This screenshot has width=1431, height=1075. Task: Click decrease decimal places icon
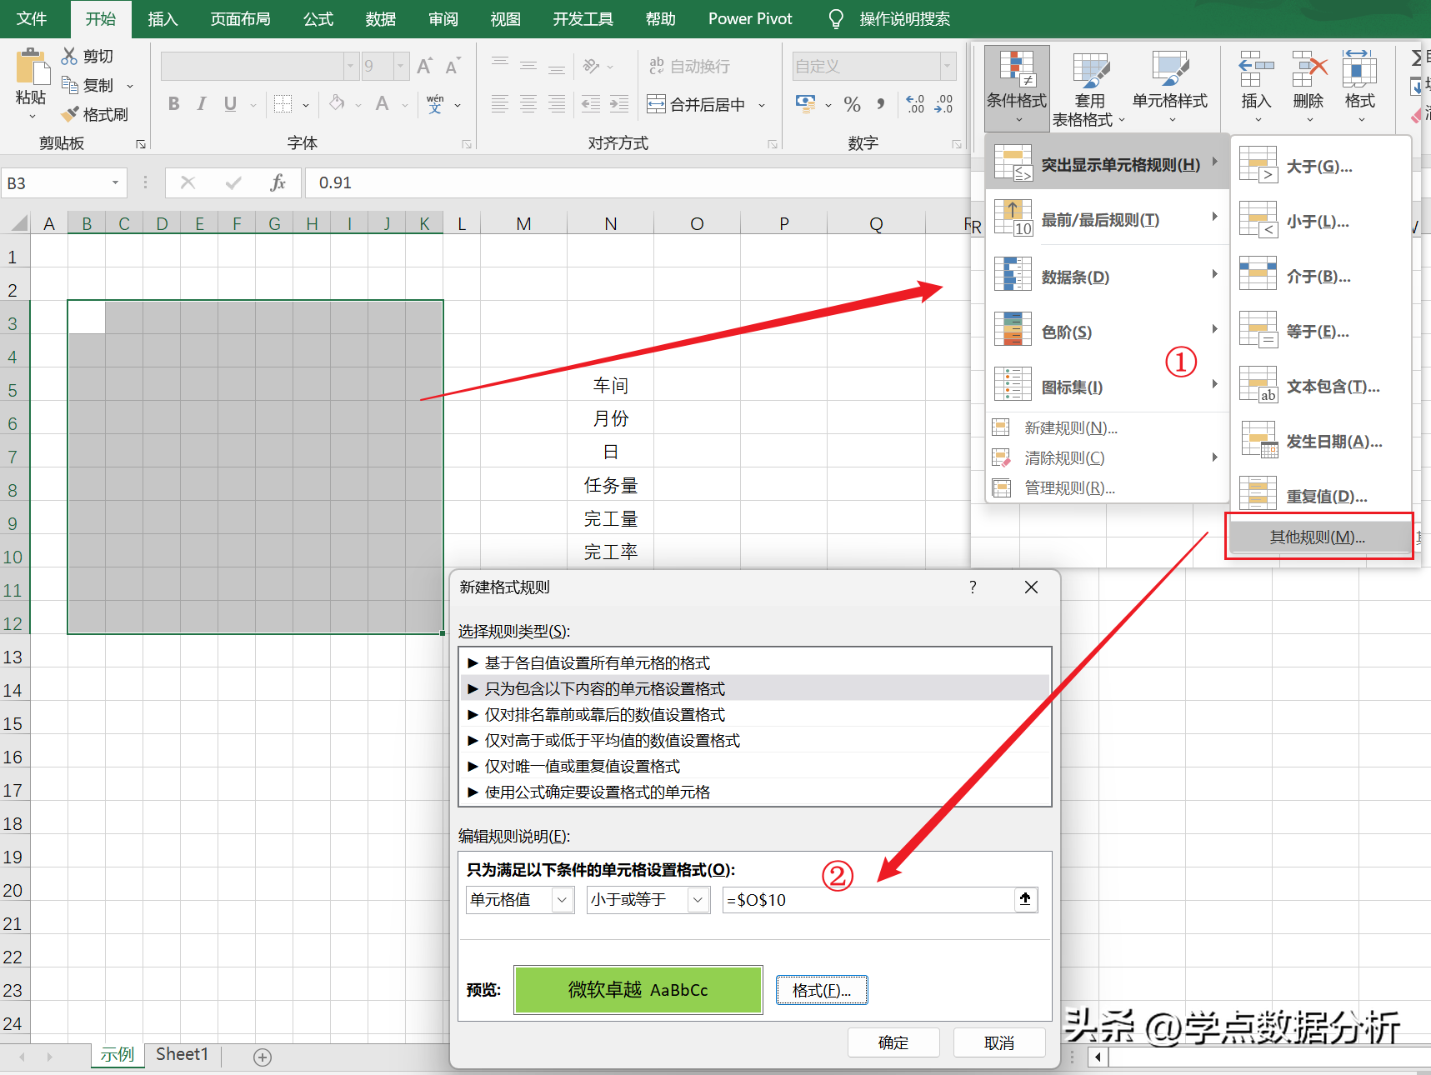tap(943, 104)
